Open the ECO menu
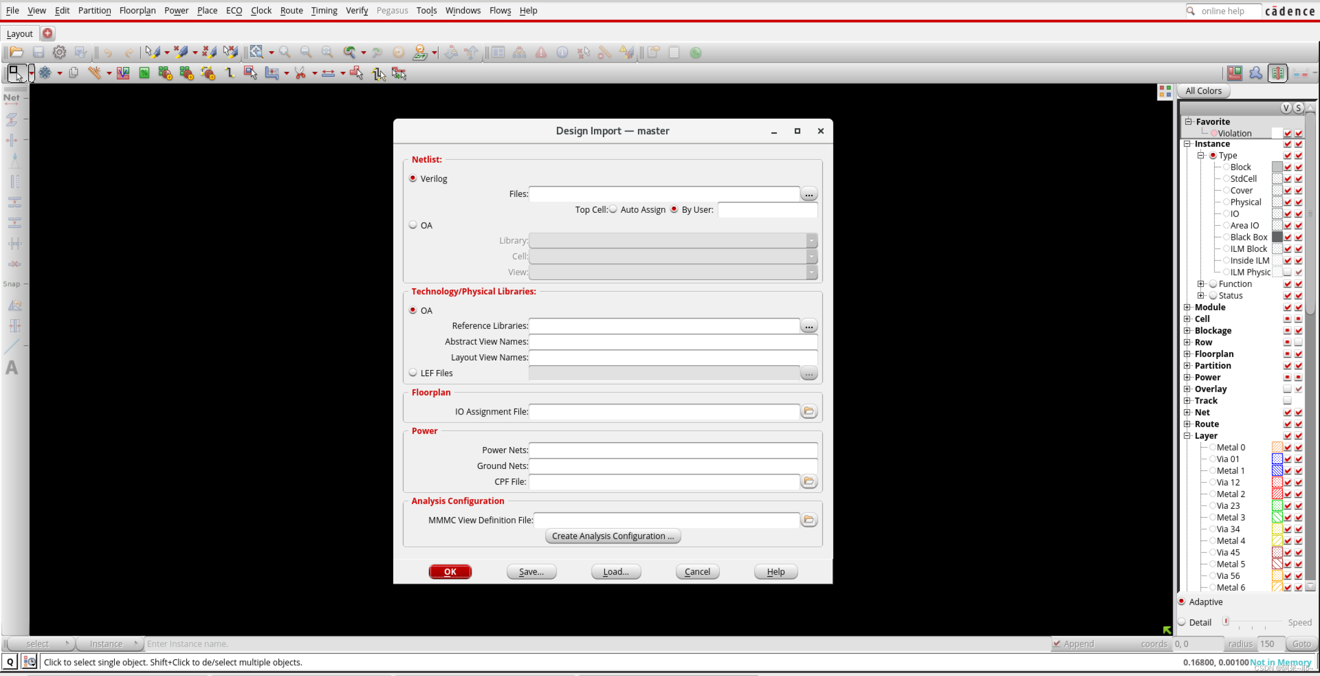 click(x=234, y=10)
